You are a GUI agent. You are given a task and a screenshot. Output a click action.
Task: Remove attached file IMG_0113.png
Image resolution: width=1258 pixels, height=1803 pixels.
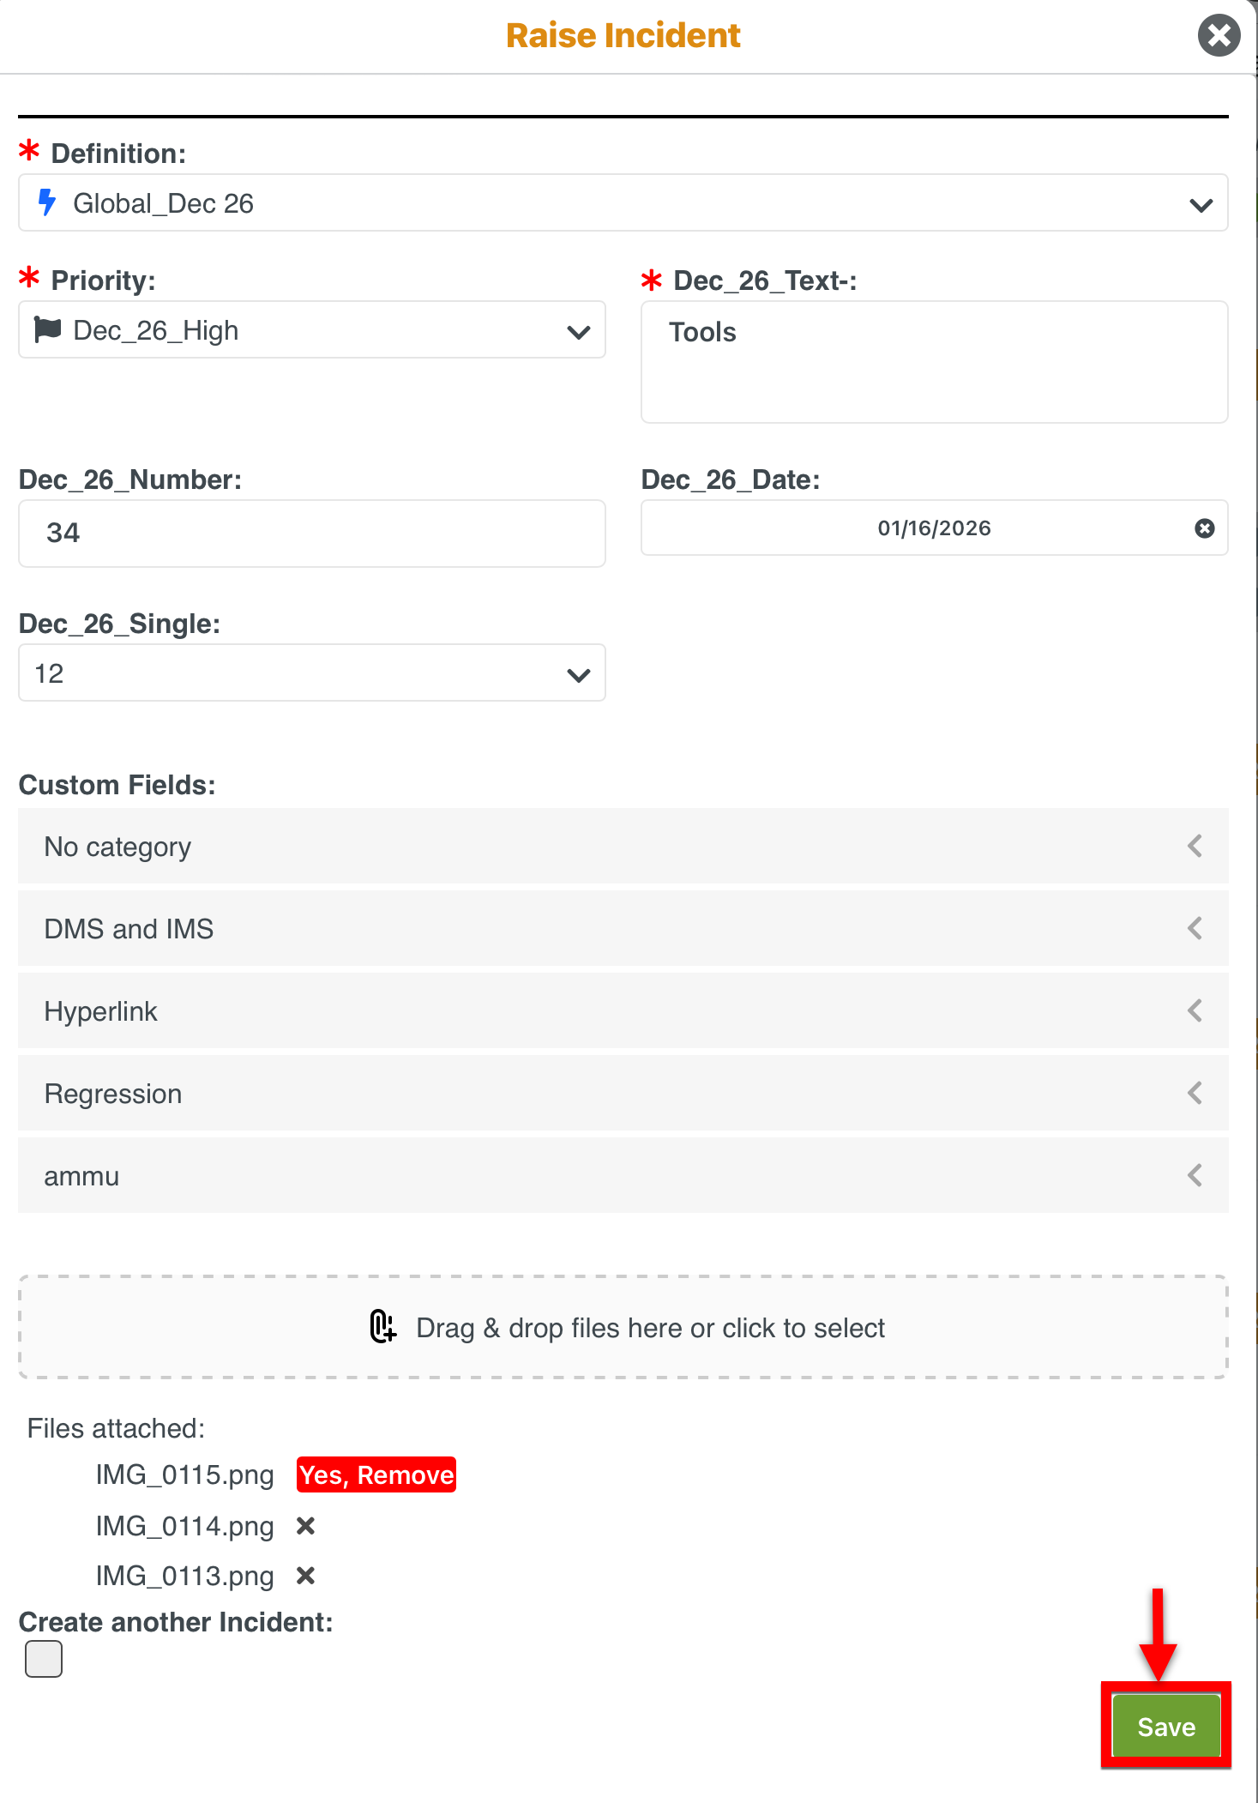305,1576
